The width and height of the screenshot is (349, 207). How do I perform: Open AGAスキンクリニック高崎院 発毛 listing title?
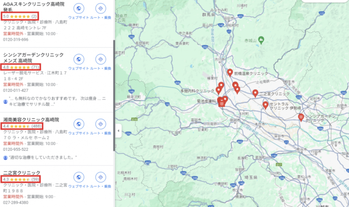[34, 7]
